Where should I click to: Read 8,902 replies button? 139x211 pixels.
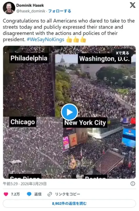coord(69,203)
